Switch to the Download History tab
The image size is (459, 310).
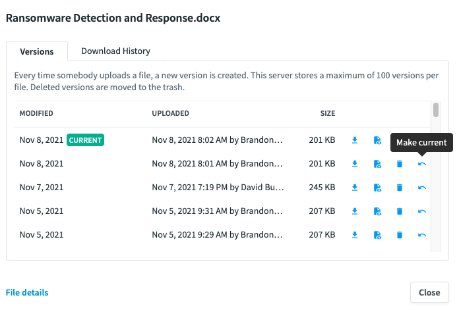click(115, 51)
